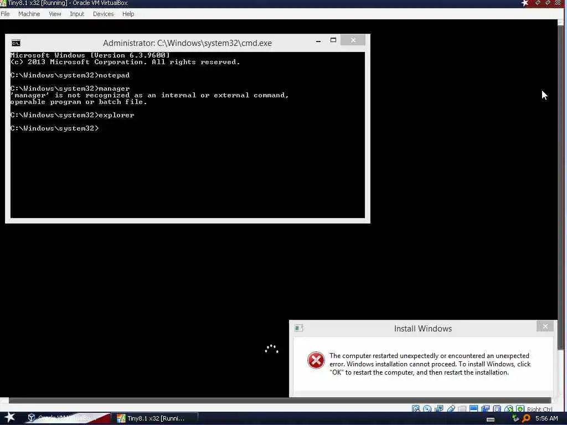Click the red error icon in Install Windows dialog
The width and height of the screenshot is (567, 425).
click(316, 360)
